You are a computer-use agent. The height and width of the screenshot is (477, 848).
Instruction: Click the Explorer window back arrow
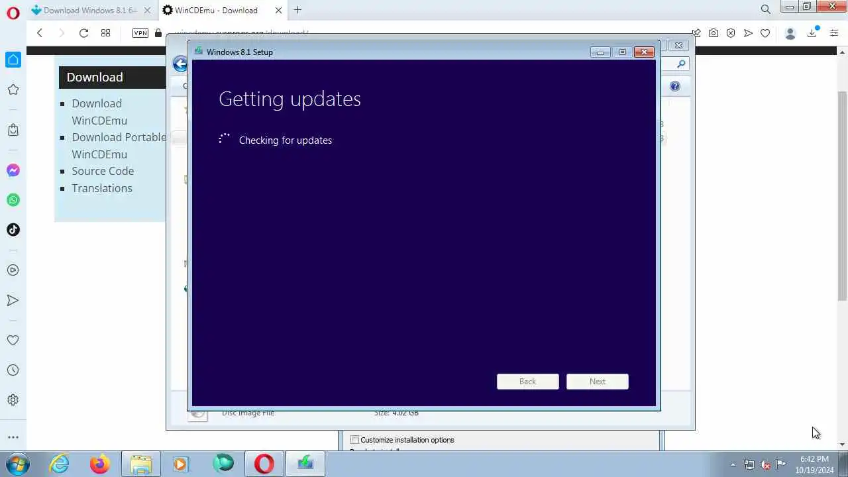click(180, 64)
